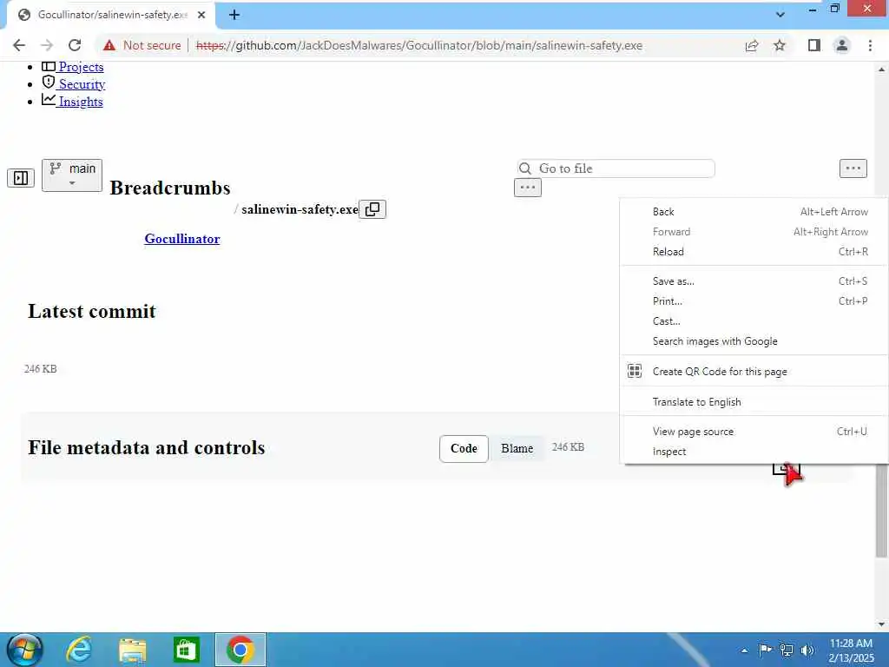889x667 pixels.
Task: Follow the Gocullinator breadcrumb link
Action: (x=182, y=239)
